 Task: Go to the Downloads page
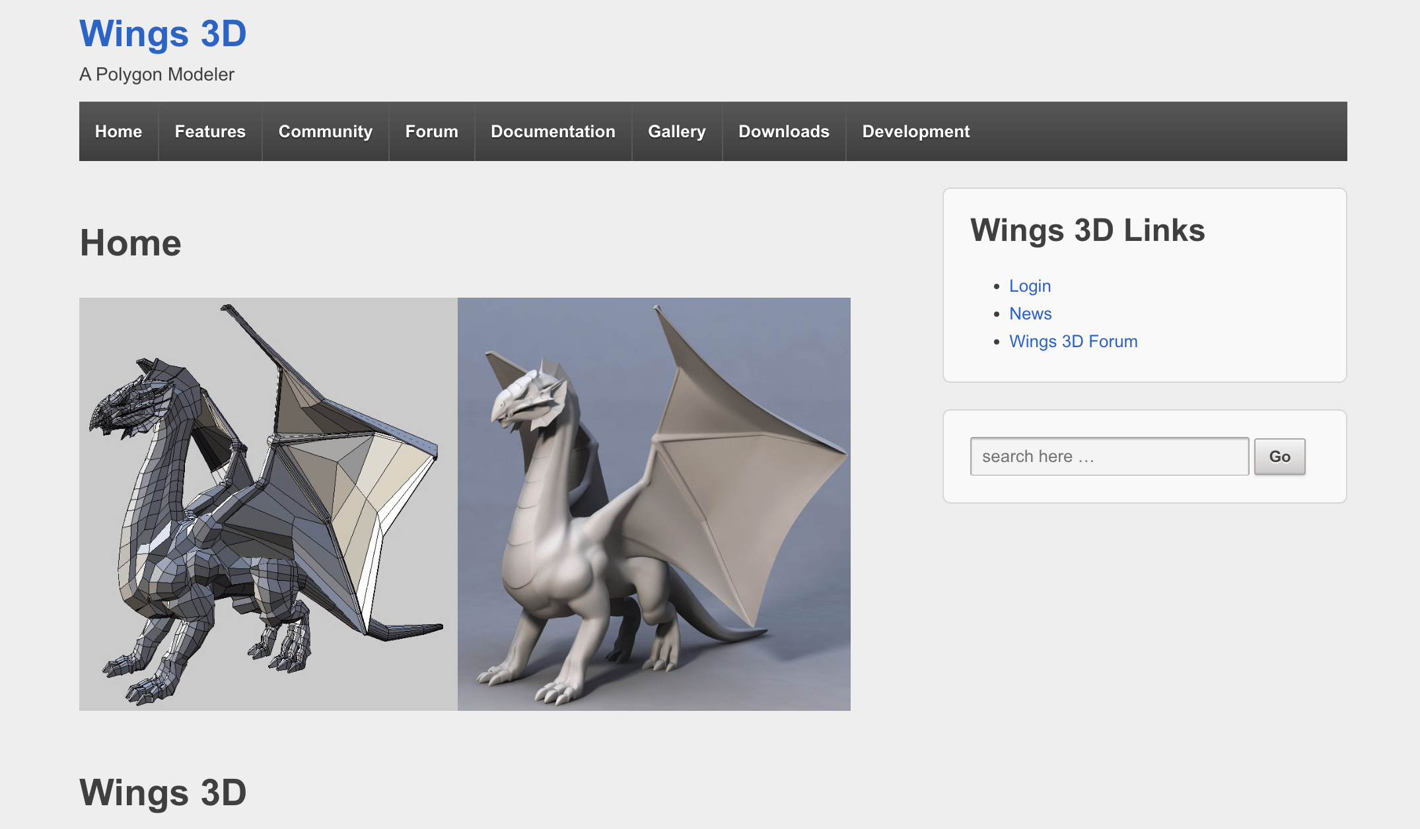tap(783, 131)
